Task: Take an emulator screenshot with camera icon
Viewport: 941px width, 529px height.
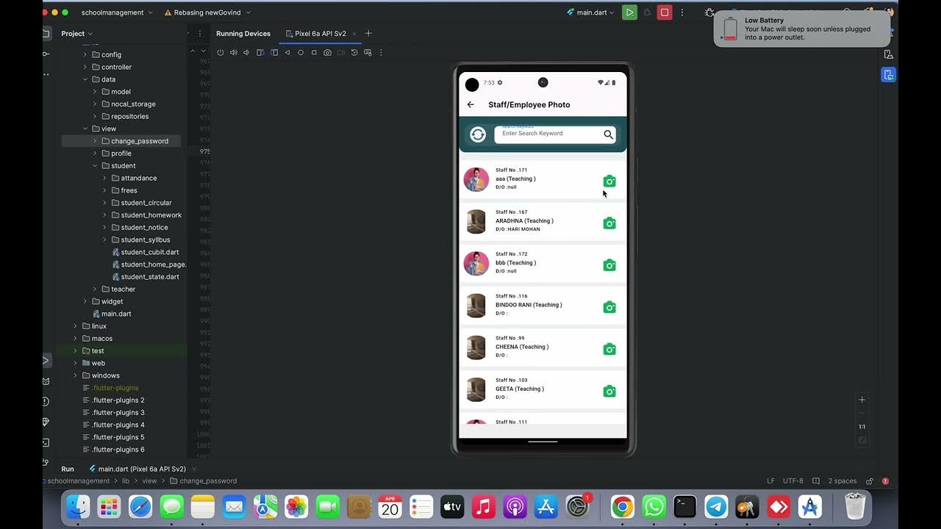Action: [x=327, y=53]
